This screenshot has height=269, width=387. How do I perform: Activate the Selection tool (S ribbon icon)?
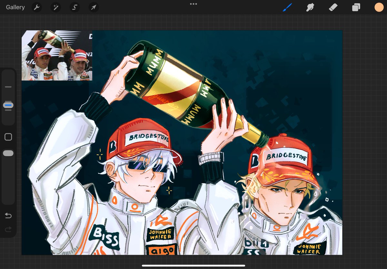click(x=75, y=7)
